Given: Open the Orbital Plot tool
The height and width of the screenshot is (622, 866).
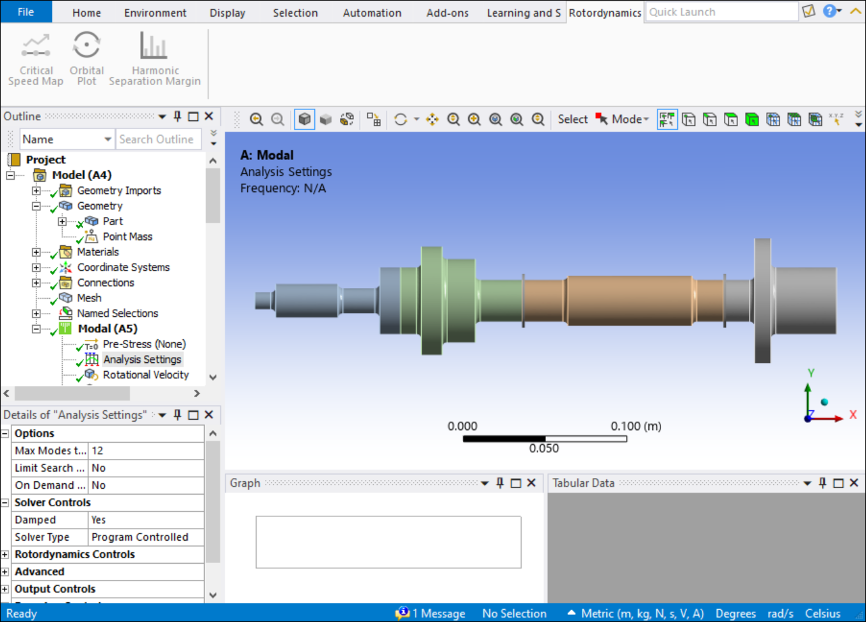Looking at the screenshot, I should click(x=86, y=58).
